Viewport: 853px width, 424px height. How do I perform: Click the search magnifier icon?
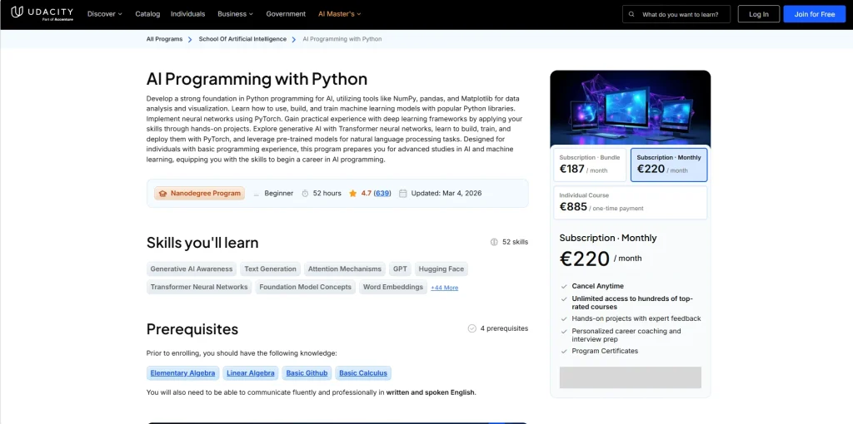point(631,14)
